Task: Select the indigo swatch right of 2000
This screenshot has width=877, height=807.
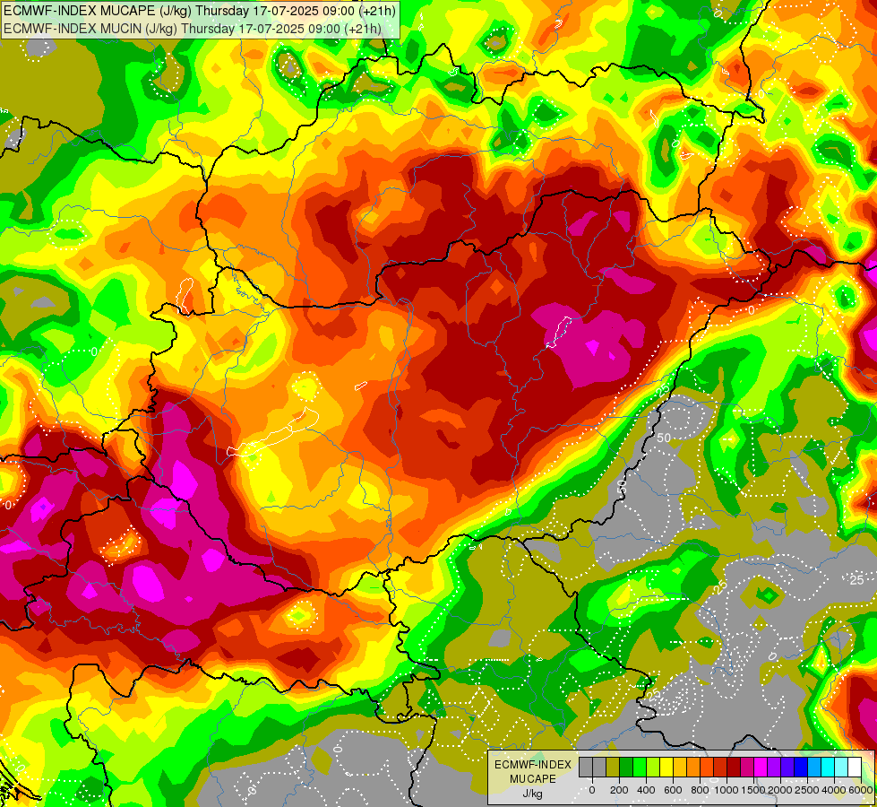Action: (x=788, y=767)
